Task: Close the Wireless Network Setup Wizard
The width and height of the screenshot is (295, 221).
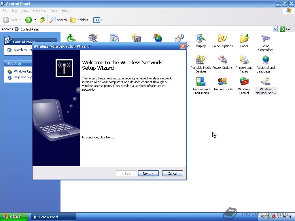Action: tap(182, 46)
